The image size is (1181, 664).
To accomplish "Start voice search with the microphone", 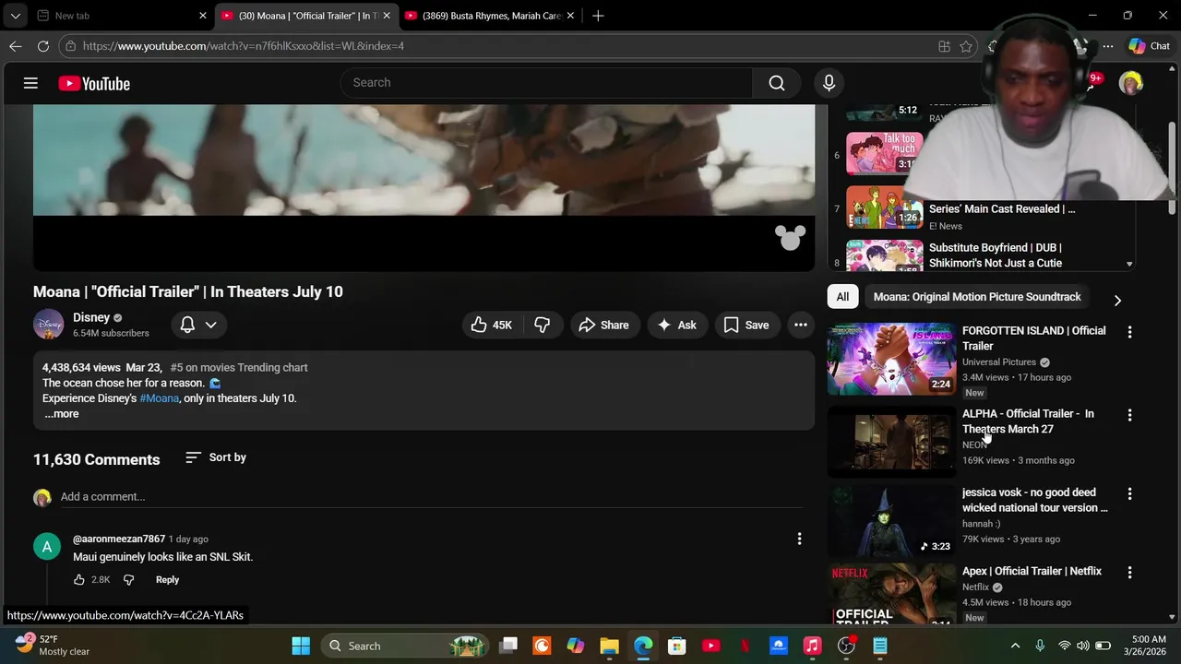I will [x=829, y=83].
